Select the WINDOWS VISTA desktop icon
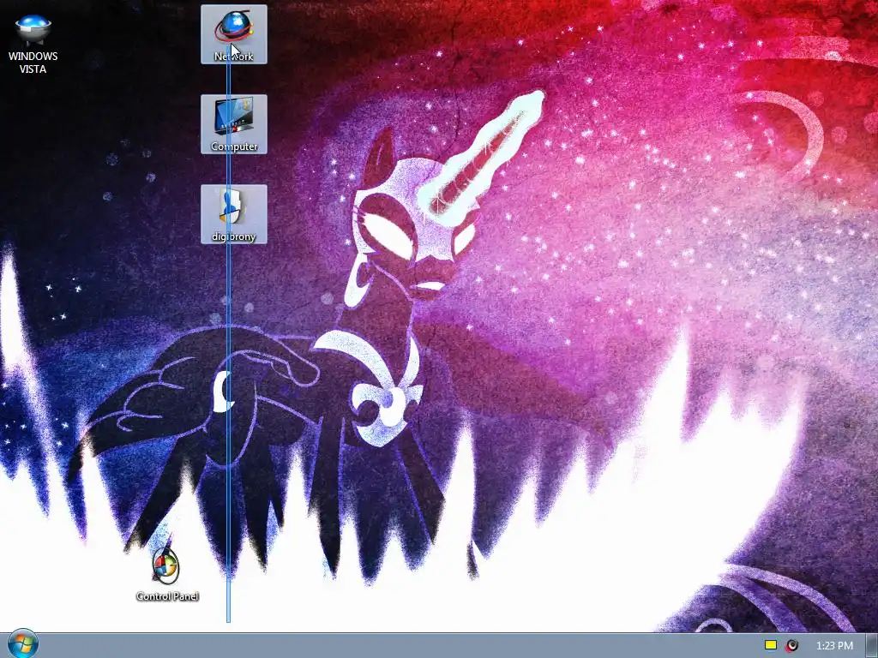This screenshot has height=658, width=878. (33, 43)
